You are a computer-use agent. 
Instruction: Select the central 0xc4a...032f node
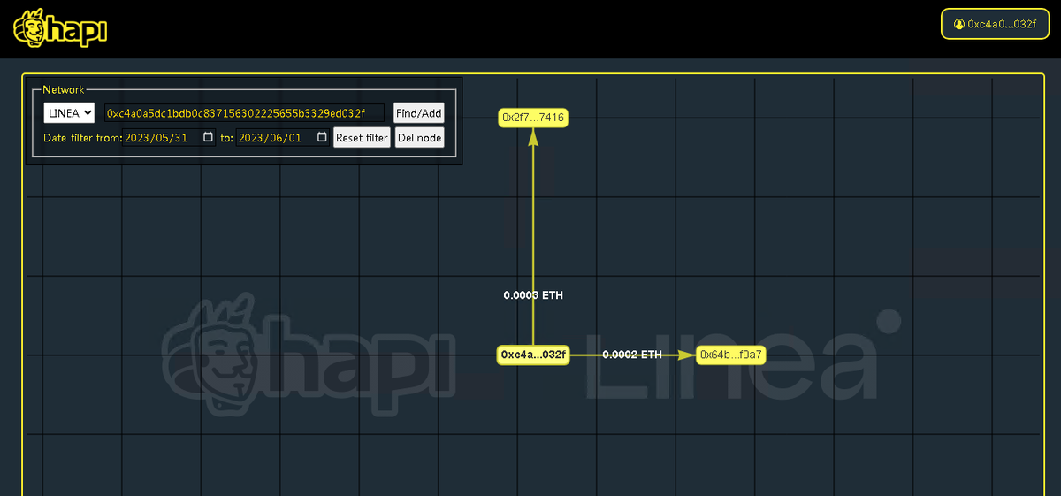[533, 355]
